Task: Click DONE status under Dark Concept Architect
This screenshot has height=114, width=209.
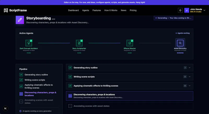Action: (x=29, y=53)
